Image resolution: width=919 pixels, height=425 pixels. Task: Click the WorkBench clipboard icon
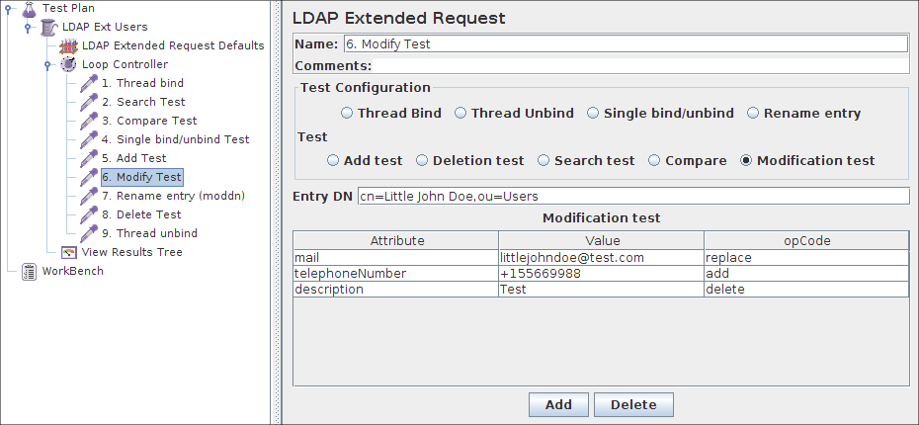click(x=29, y=272)
